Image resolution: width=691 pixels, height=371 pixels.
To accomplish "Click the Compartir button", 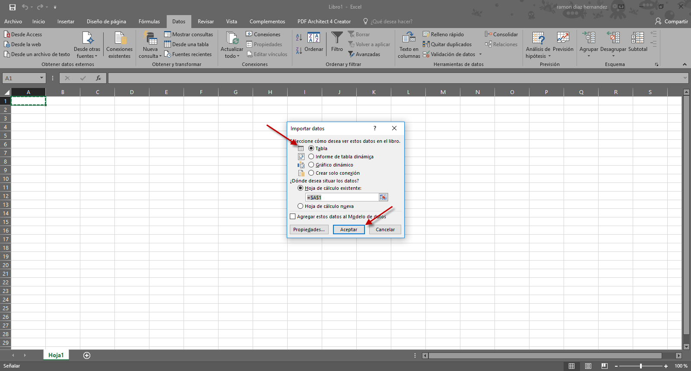I will coord(671,22).
